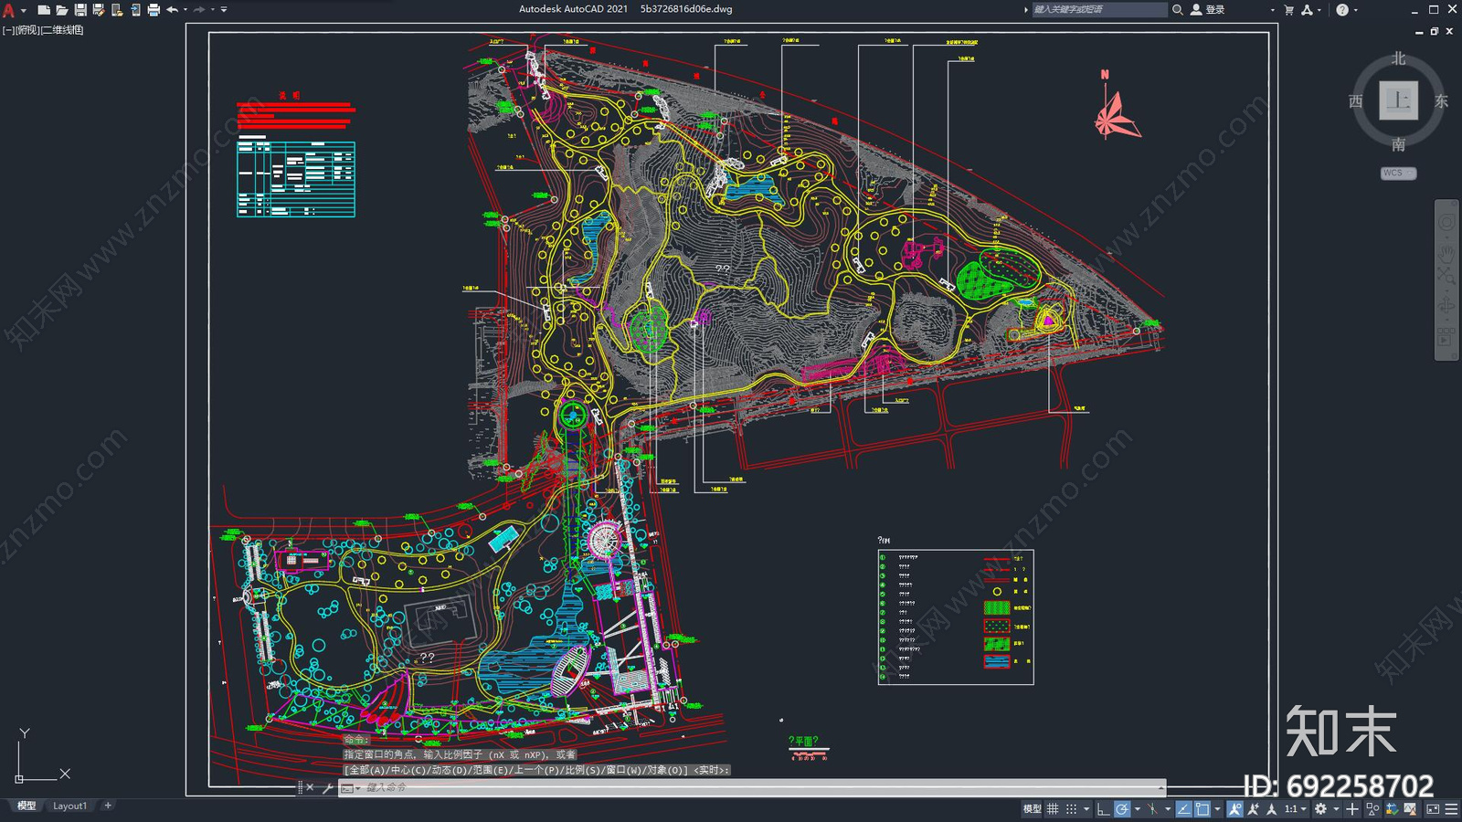Open the Autodesk App Store cart icon

(x=1288, y=10)
